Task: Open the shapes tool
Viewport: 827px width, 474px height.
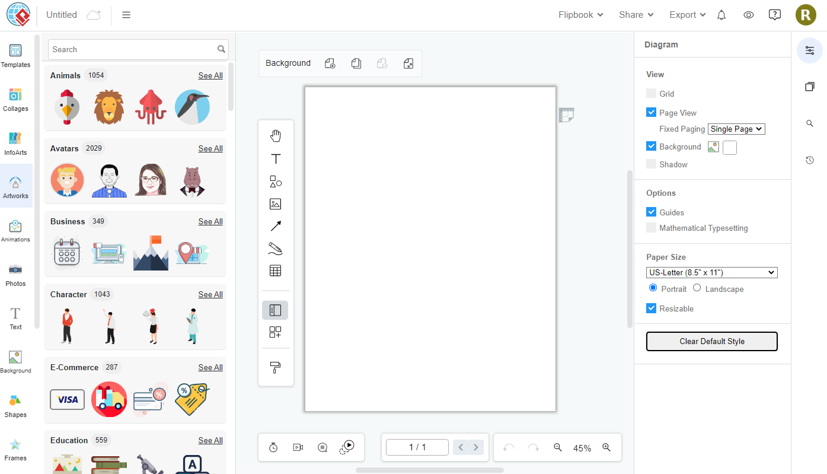Action: pos(275,182)
